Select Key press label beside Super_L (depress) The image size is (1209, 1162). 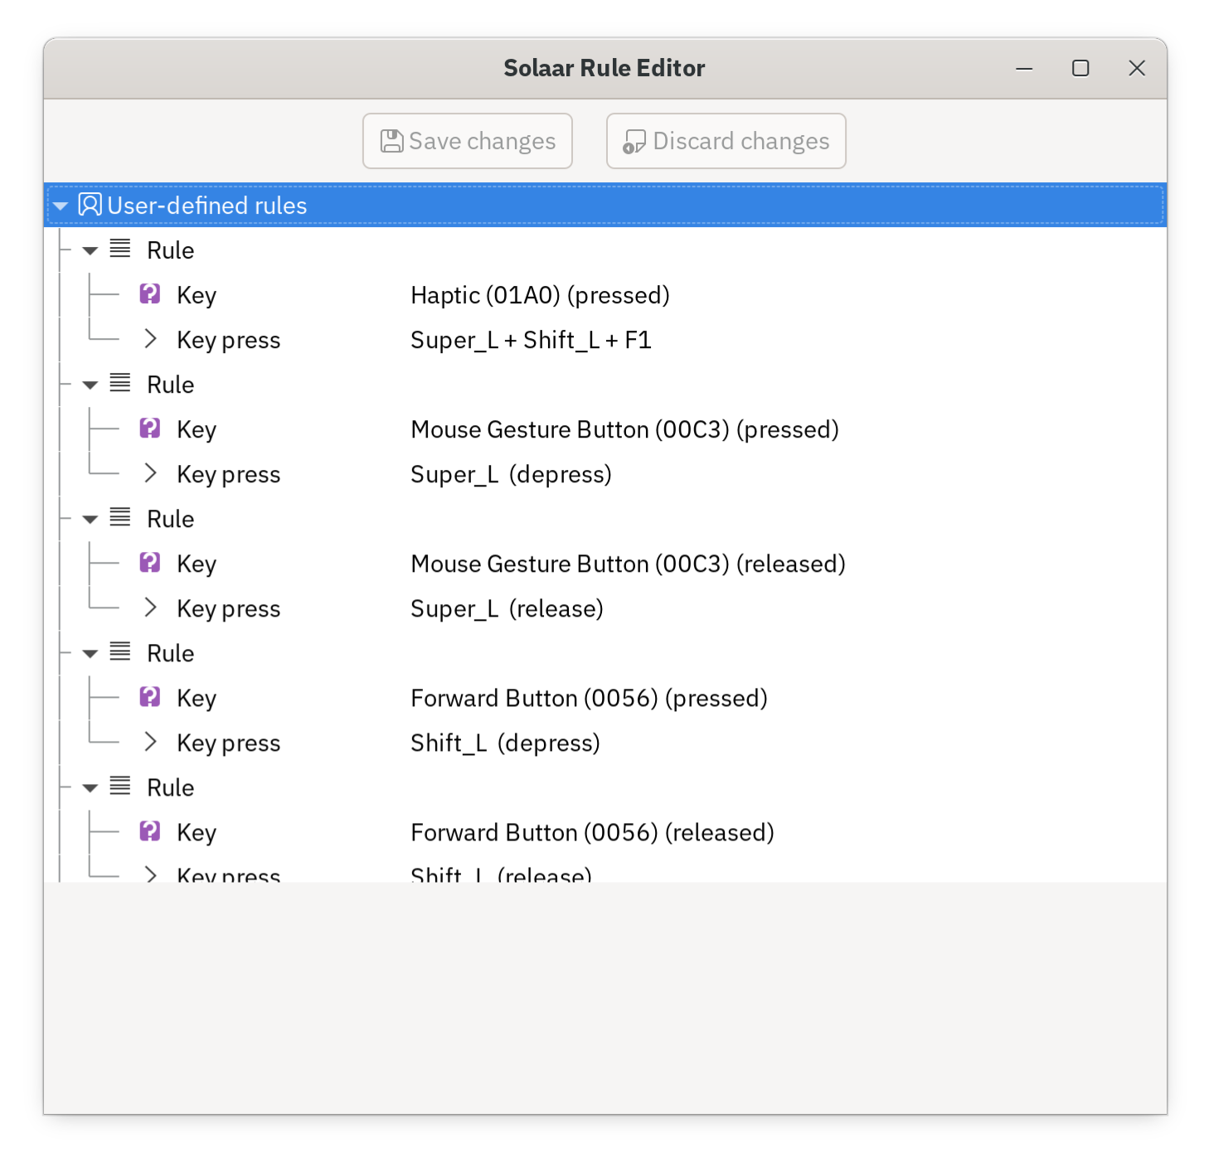click(229, 474)
